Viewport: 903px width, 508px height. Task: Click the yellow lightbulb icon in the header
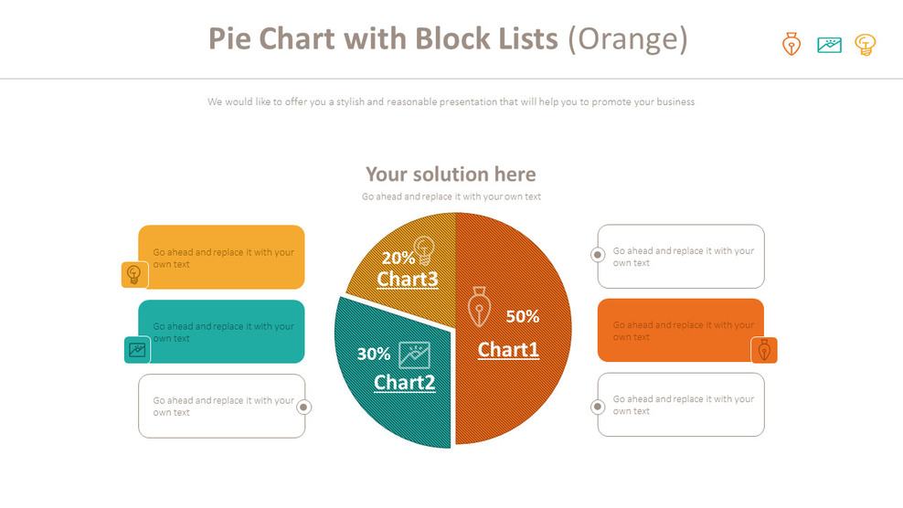coord(865,44)
